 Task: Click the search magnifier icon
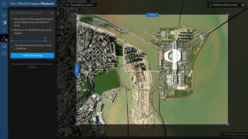point(67,5)
